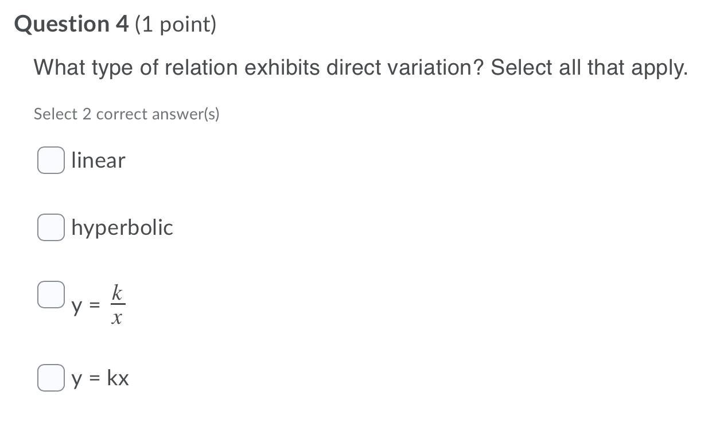Select the "y = kx" checkbox
Screen dimensions: 716x422
(50, 378)
